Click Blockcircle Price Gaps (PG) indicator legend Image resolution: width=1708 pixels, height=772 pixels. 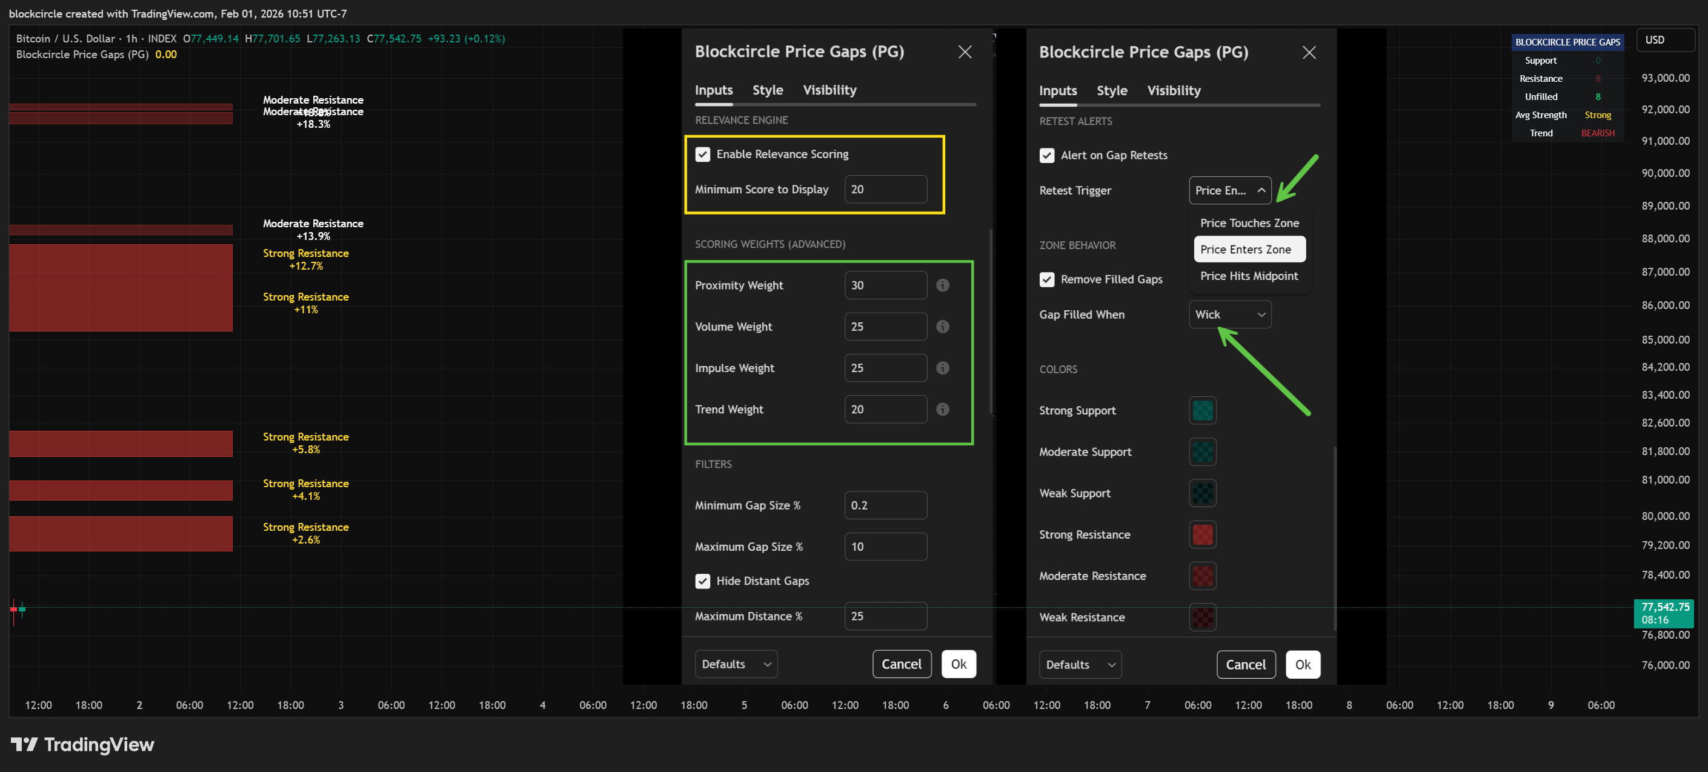(x=83, y=55)
